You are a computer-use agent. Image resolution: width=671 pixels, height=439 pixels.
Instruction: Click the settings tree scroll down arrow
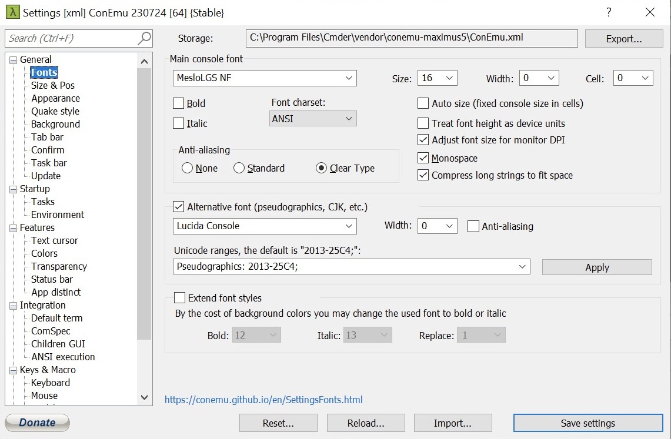[144, 397]
